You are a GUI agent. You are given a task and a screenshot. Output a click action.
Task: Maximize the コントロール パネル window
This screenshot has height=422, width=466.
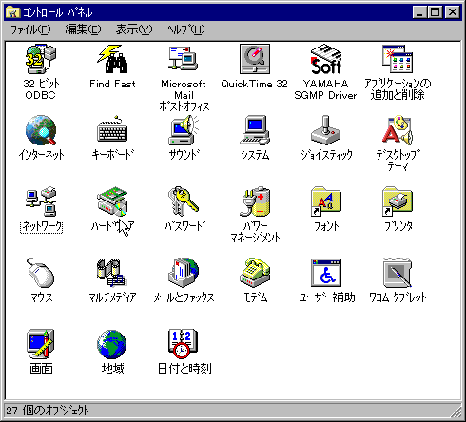pos(435,12)
